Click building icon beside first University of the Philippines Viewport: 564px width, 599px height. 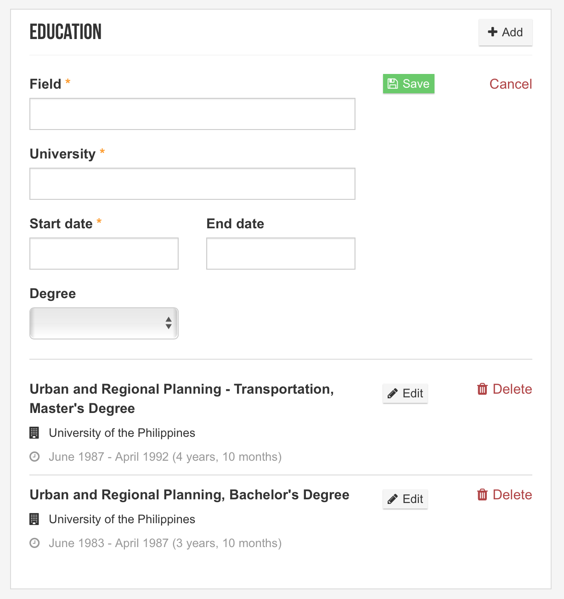(34, 433)
